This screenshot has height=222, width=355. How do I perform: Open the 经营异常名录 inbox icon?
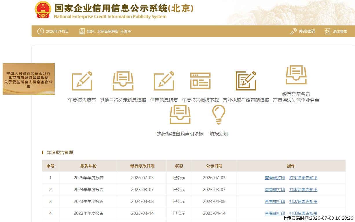point(296,75)
